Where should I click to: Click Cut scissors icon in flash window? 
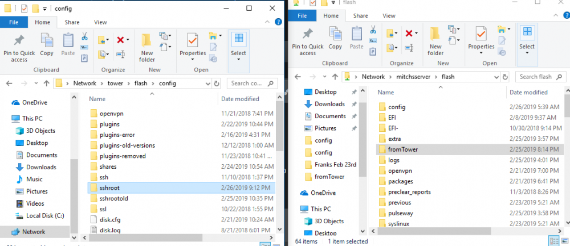(373, 30)
